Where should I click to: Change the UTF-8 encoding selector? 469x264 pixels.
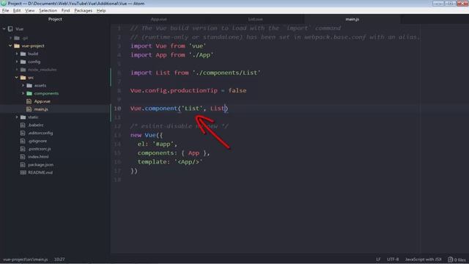(393, 260)
